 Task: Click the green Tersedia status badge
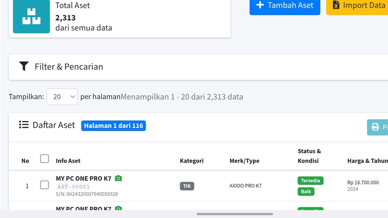pos(310,180)
